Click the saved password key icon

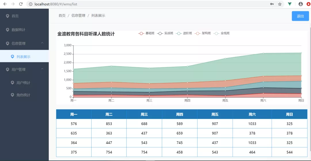coord(272,4)
